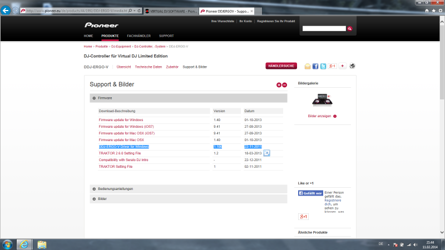445x250 pixels.
Task: Click the Gefällt mir Facebook like button
Action: point(310,193)
